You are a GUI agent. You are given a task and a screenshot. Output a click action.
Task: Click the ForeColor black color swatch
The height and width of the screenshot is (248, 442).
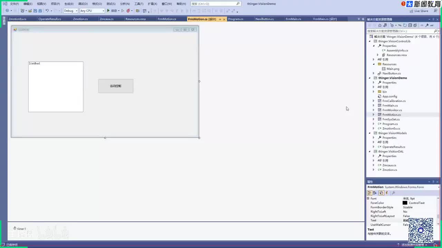[x=405, y=203]
